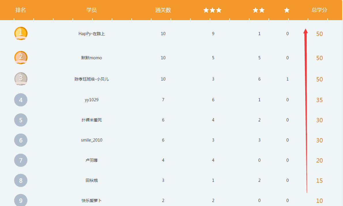
Task: Click the 学员 column header
Action: tap(92, 10)
